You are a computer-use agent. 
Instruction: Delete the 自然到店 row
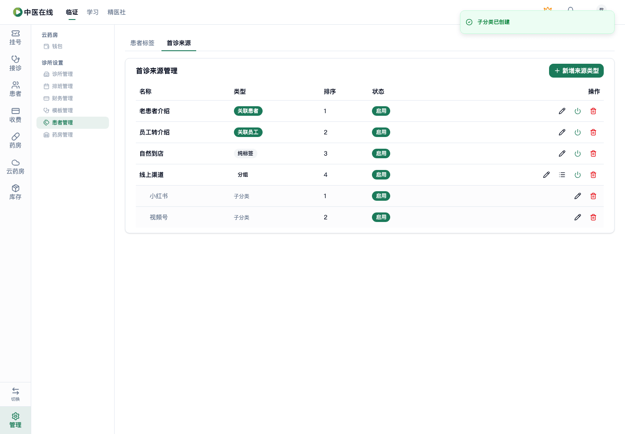(593, 153)
